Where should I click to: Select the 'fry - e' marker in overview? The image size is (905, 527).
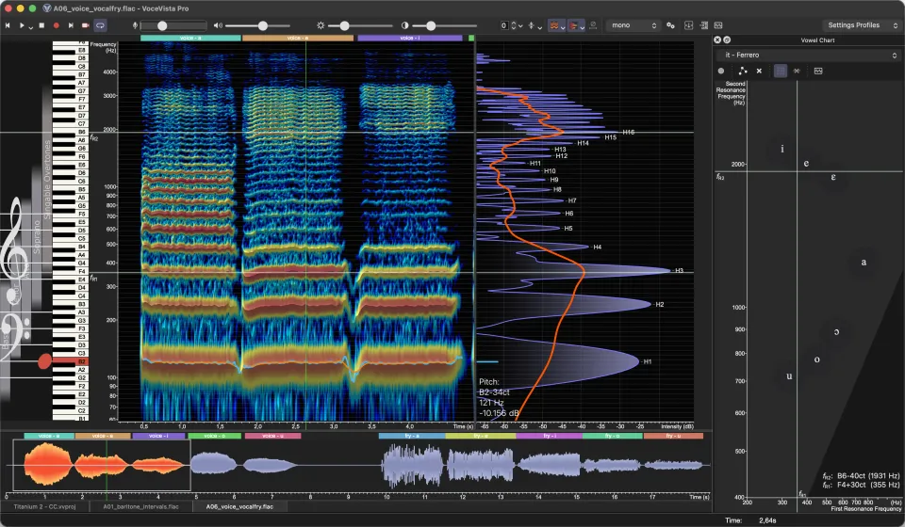[481, 436]
